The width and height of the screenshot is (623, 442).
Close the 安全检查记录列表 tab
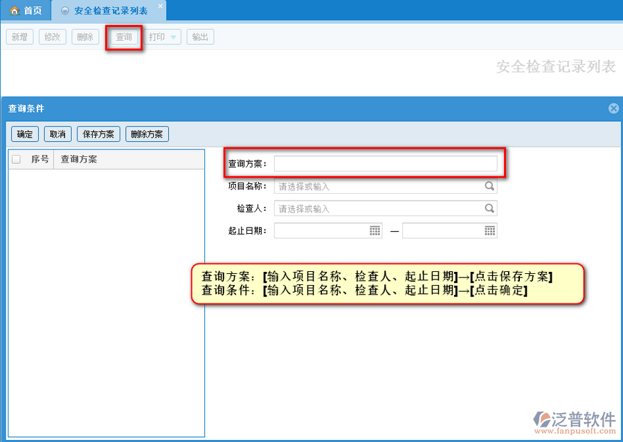coord(161,6)
